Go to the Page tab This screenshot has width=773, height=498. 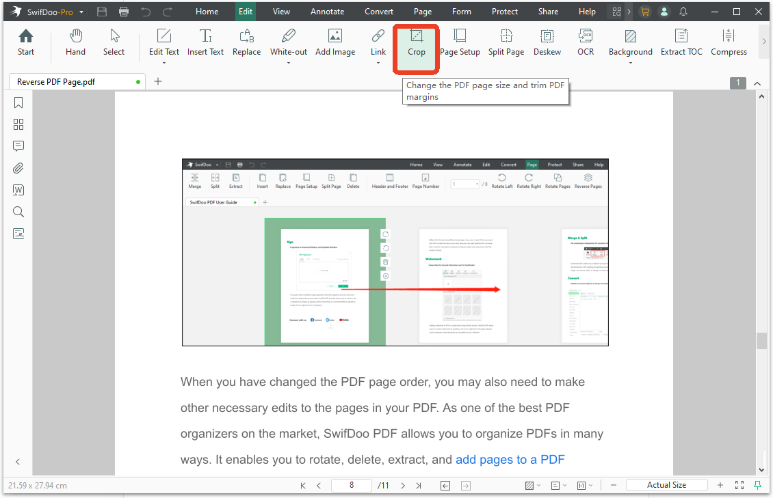pyautogui.click(x=423, y=12)
